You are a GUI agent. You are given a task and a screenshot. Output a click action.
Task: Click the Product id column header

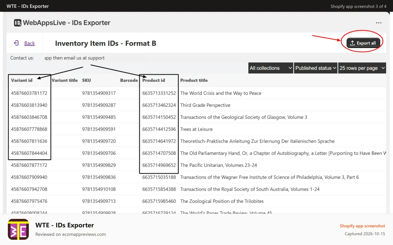pyautogui.click(x=154, y=80)
